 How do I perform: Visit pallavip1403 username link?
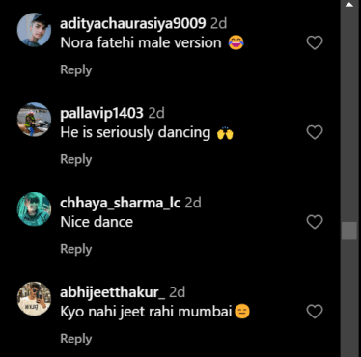point(101,113)
